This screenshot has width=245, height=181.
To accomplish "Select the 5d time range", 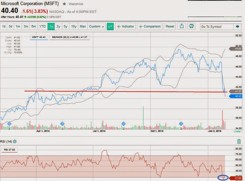I will click(11, 26).
